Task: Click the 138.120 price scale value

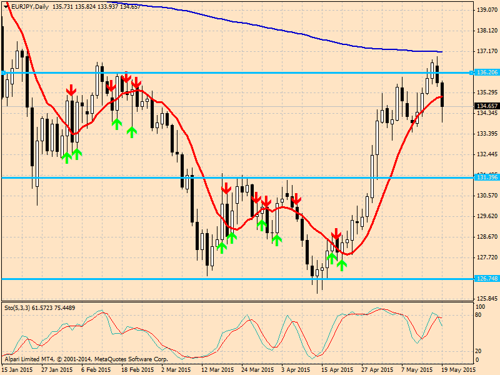Action: coord(487,31)
